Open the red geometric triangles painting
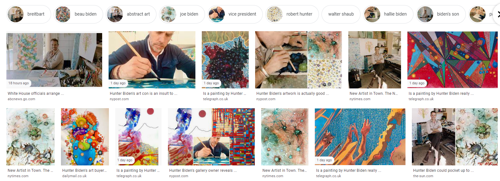Image resolution: width=500 pixels, height=181 pixels. [452, 59]
